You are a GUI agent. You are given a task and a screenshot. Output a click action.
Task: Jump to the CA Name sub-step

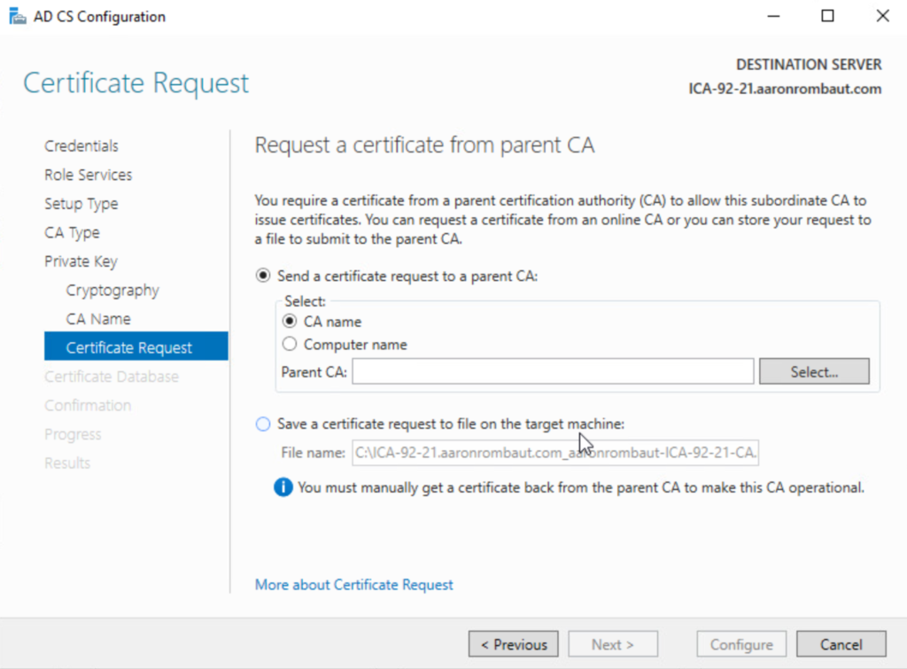point(98,319)
